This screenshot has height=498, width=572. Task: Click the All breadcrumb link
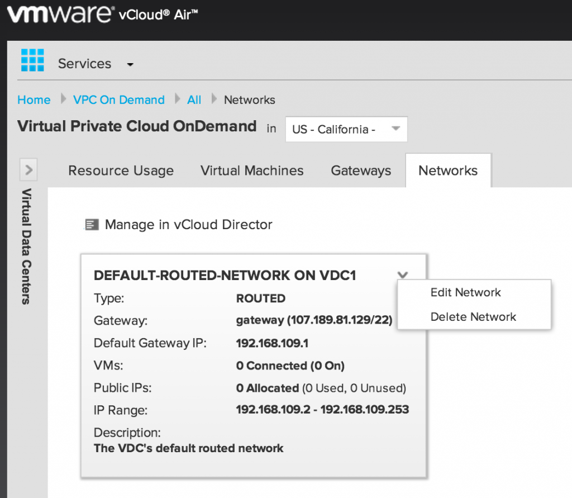pos(194,100)
